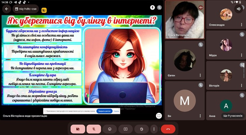Screen dimensions: 246x135
Task: Open the three-dot menu for Мірра
Action: pyautogui.click(x=242, y=55)
